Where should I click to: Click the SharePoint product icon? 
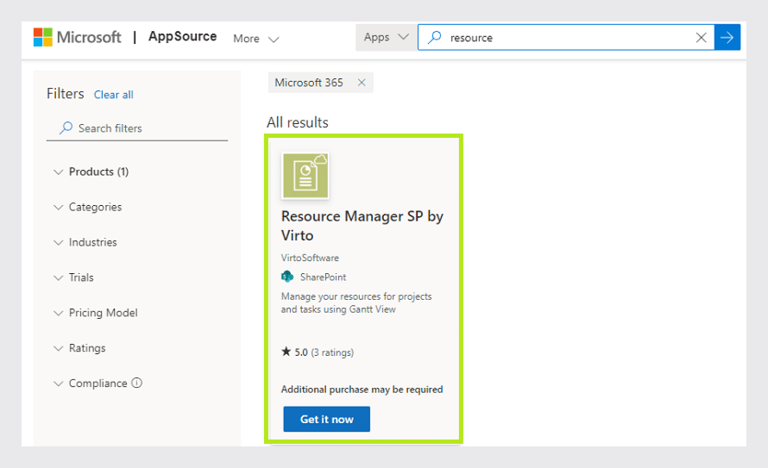pyautogui.click(x=287, y=277)
